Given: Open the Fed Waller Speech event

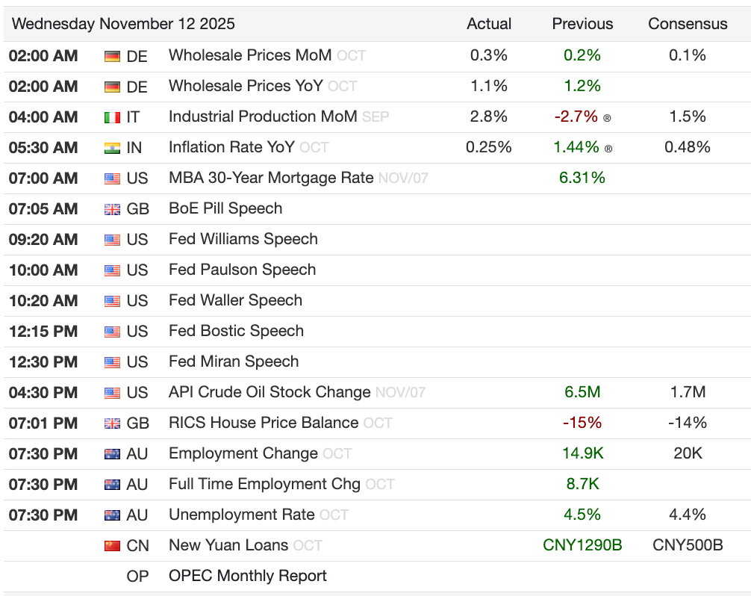Looking at the screenshot, I should [236, 301].
